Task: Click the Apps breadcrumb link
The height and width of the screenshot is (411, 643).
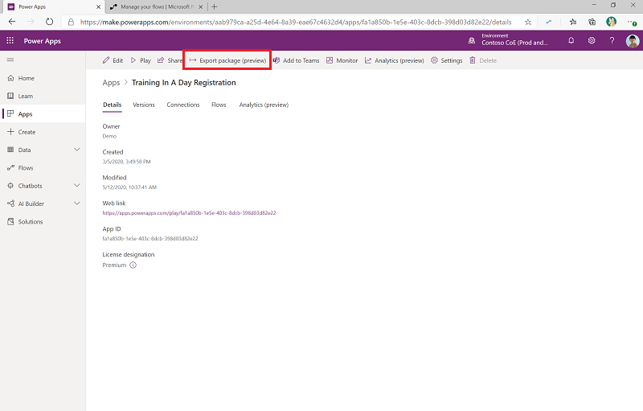Action: [x=111, y=83]
